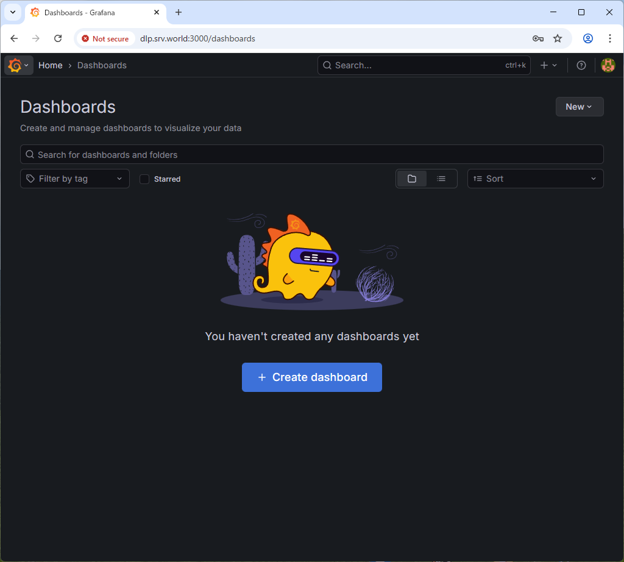Open a new browser tab
The image size is (624, 562).
179,12
